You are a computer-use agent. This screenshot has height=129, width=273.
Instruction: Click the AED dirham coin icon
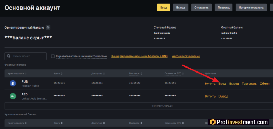click(x=13, y=96)
